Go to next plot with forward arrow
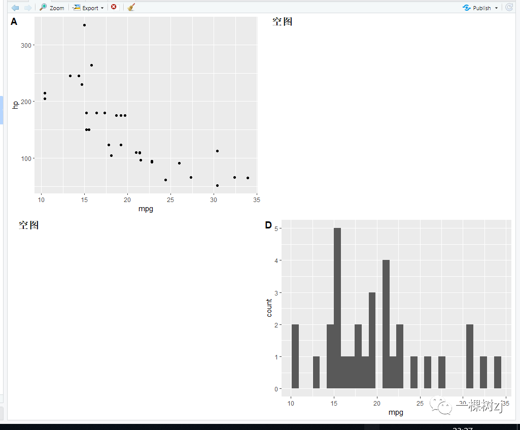The width and height of the screenshot is (520, 430). (28, 8)
